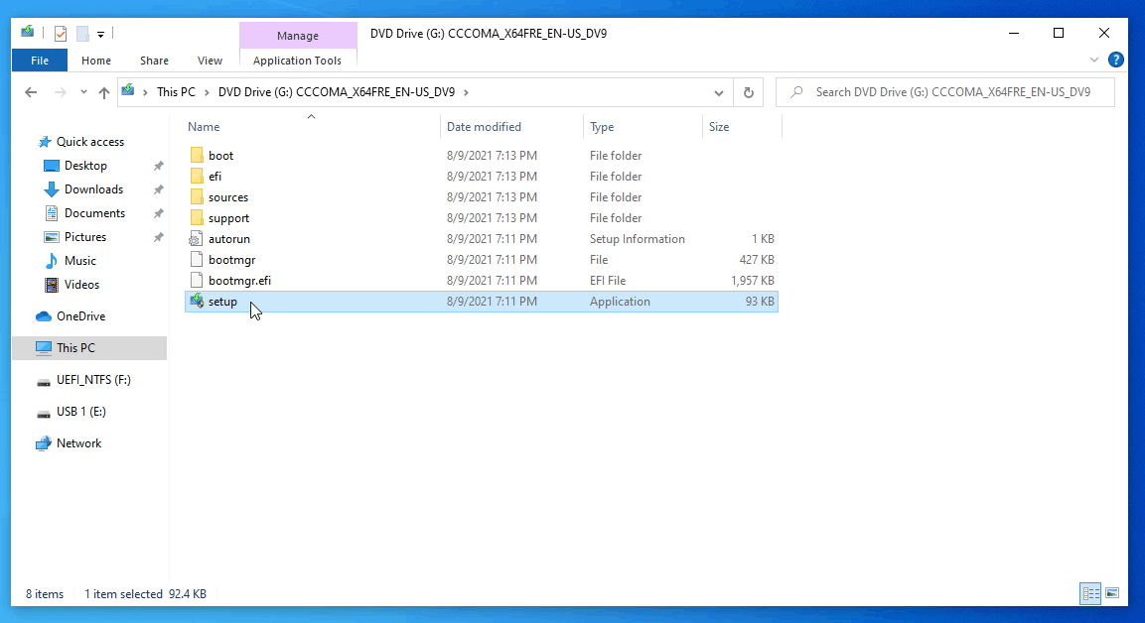The height and width of the screenshot is (623, 1145).
Task: Open Downloads in the navigation pane
Action: (93, 188)
